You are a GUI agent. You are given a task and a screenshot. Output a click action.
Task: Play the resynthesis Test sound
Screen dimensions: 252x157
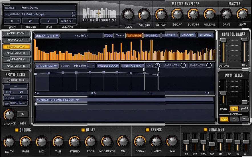pos(23,114)
